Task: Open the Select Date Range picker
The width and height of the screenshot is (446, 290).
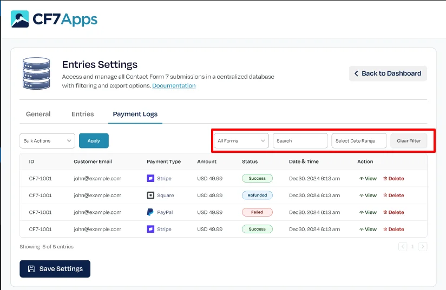Action: (359, 141)
